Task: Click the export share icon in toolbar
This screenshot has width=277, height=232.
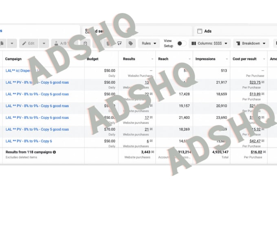Action: pyautogui.click(x=120, y=44)
